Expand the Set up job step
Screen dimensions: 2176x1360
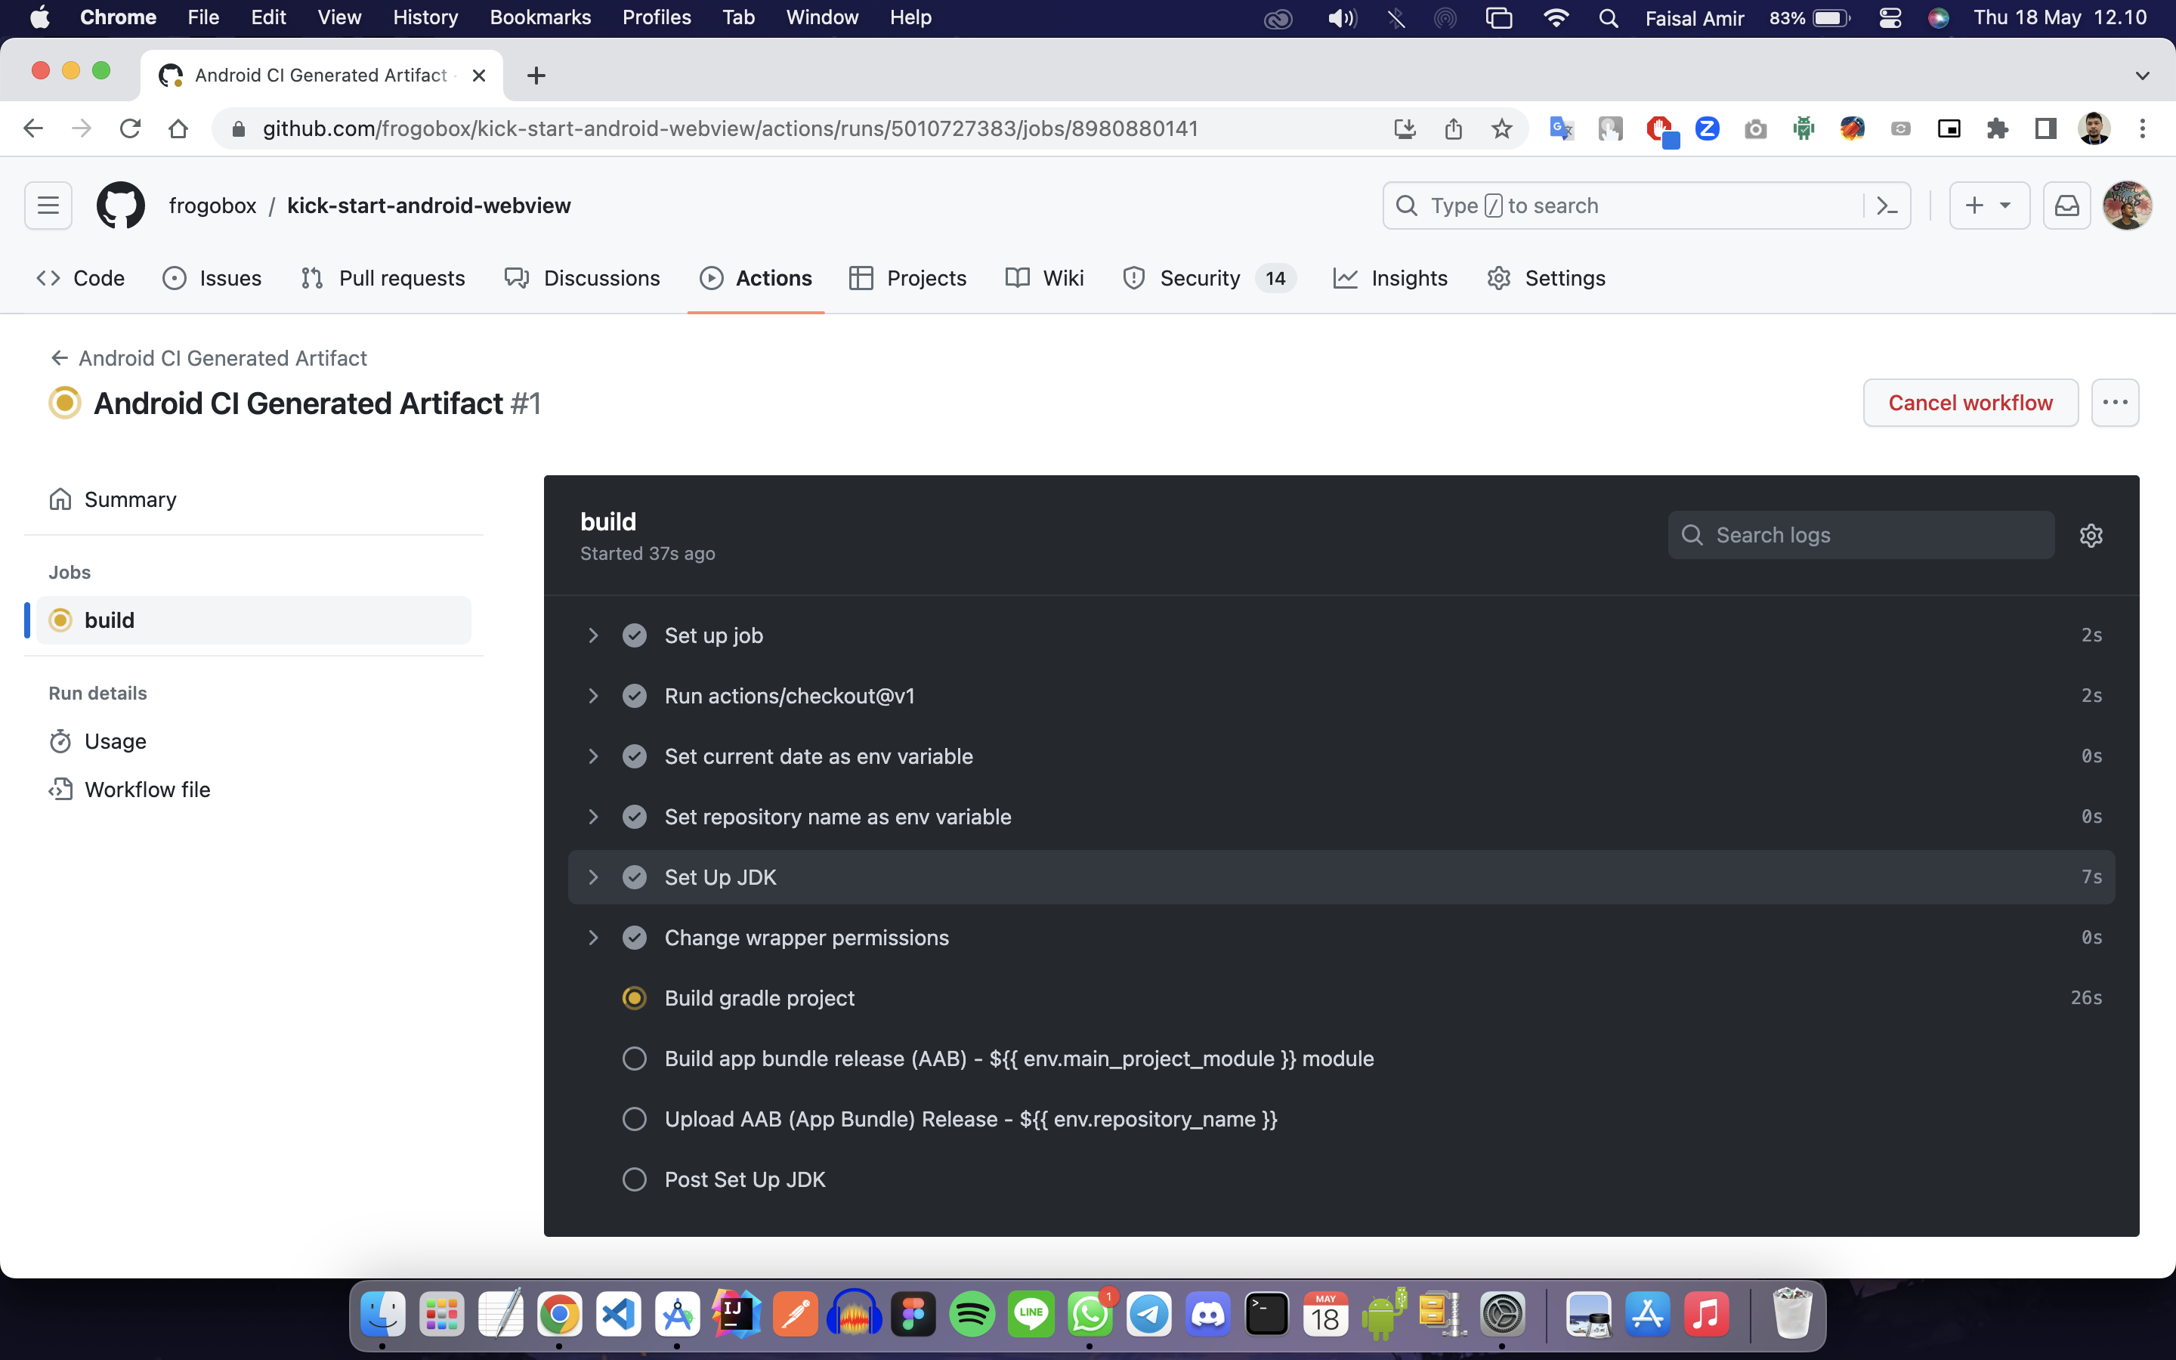(x=593, y=636)
